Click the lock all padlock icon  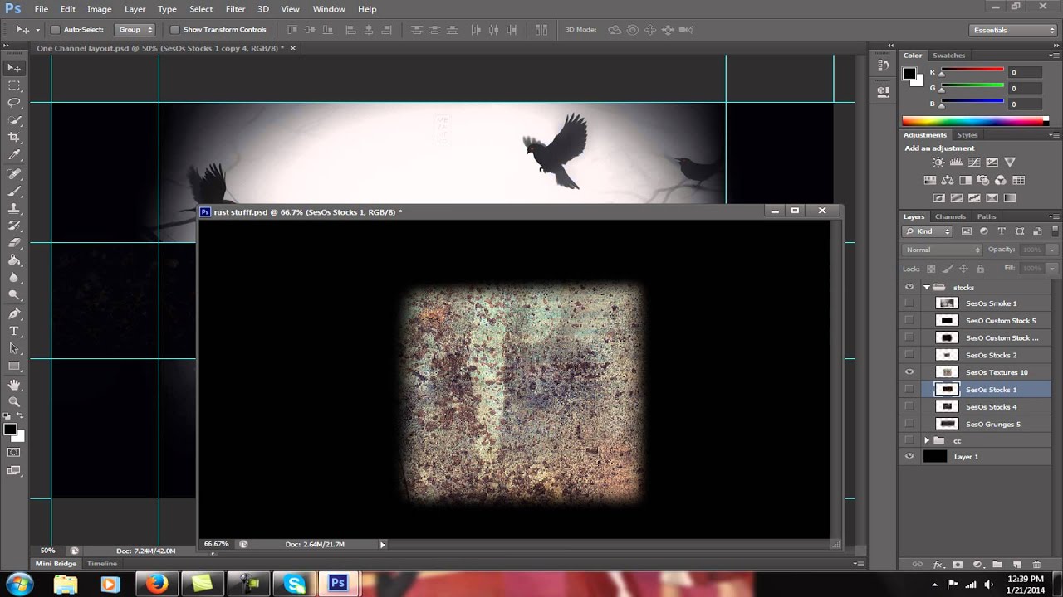[980, 269]
